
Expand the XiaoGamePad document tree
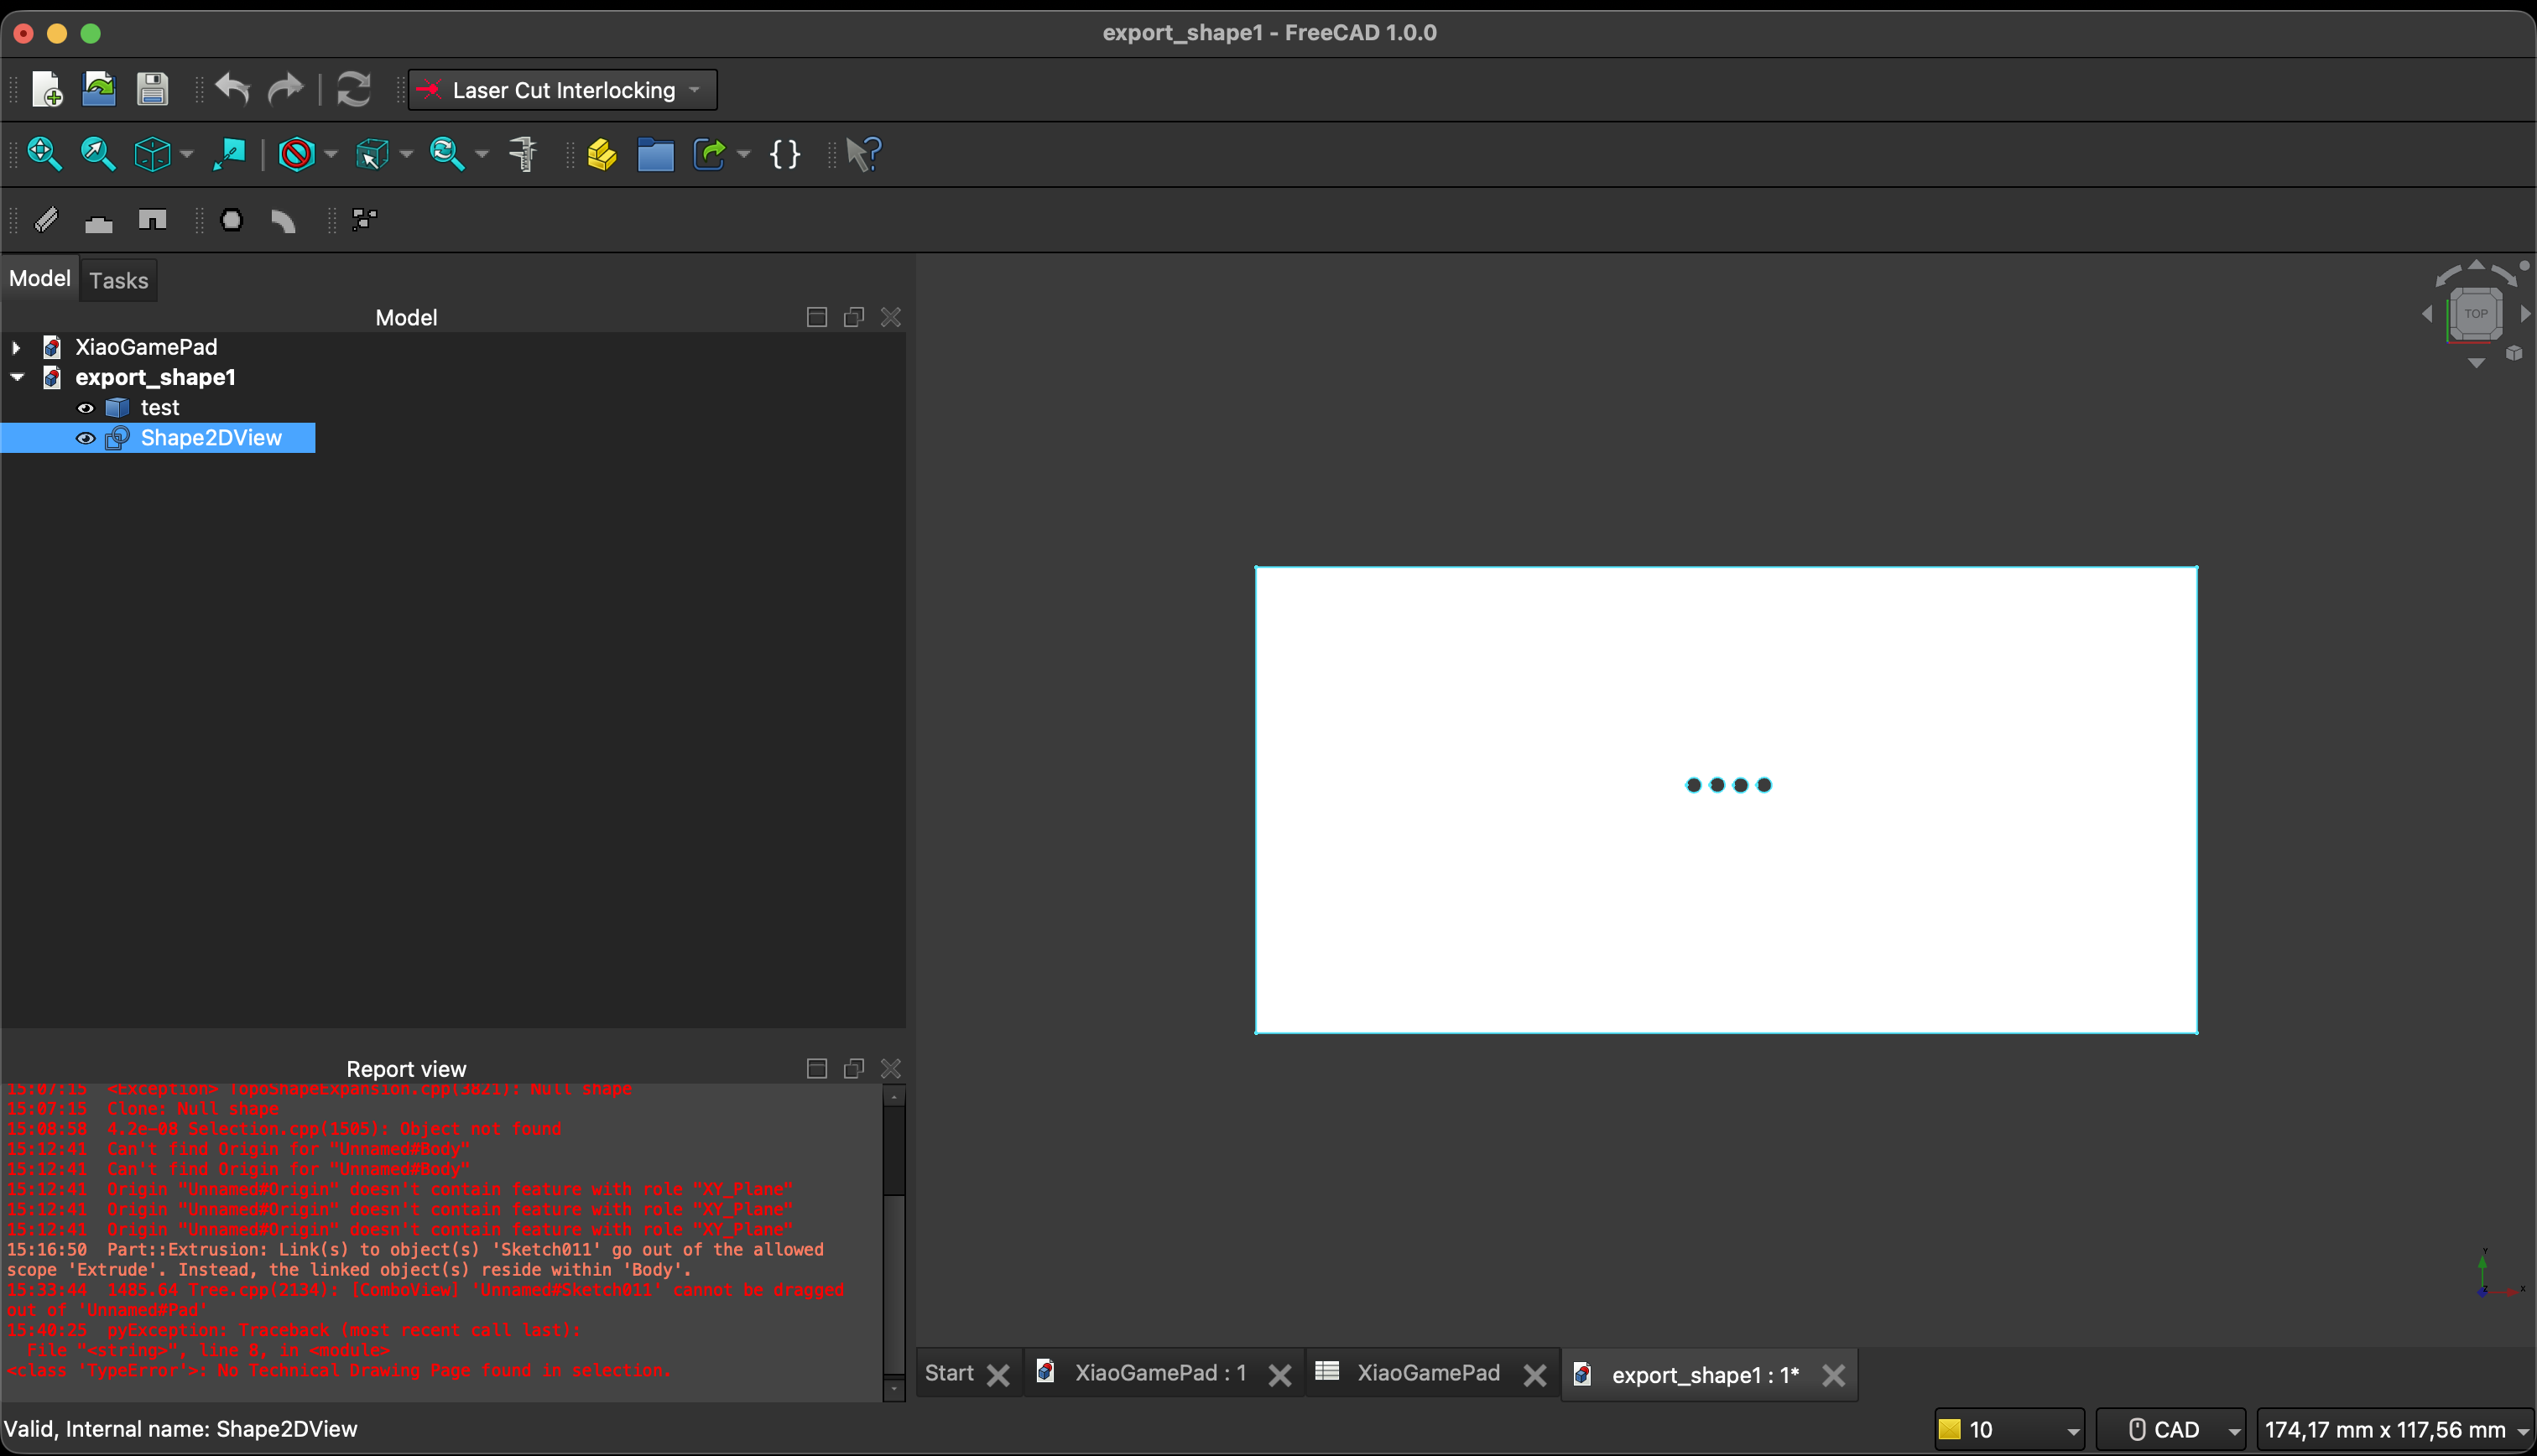point(16,347)
